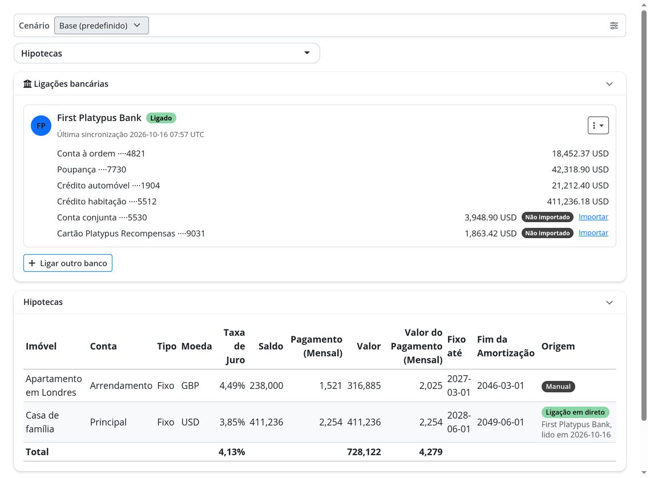The image size is (662, 478).
Task: Click the vertical page scrollbar
Action: 644,215
